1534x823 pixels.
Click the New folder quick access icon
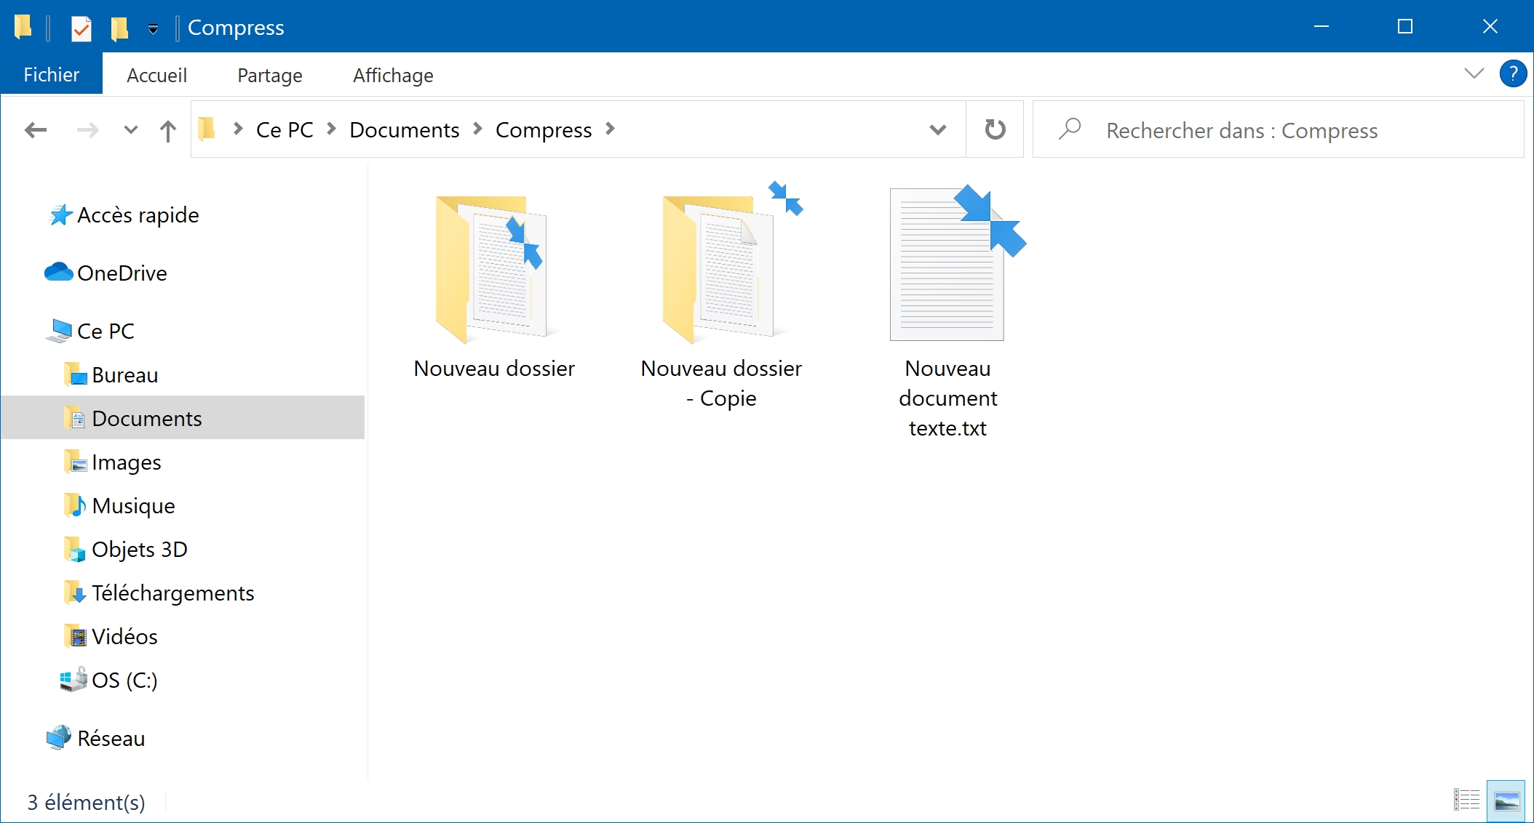coord(119,28)
